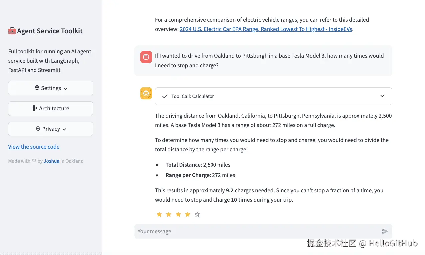Expand the Settings popover
This screenshot has height=255, width=425.
click(x=51, y=88)
